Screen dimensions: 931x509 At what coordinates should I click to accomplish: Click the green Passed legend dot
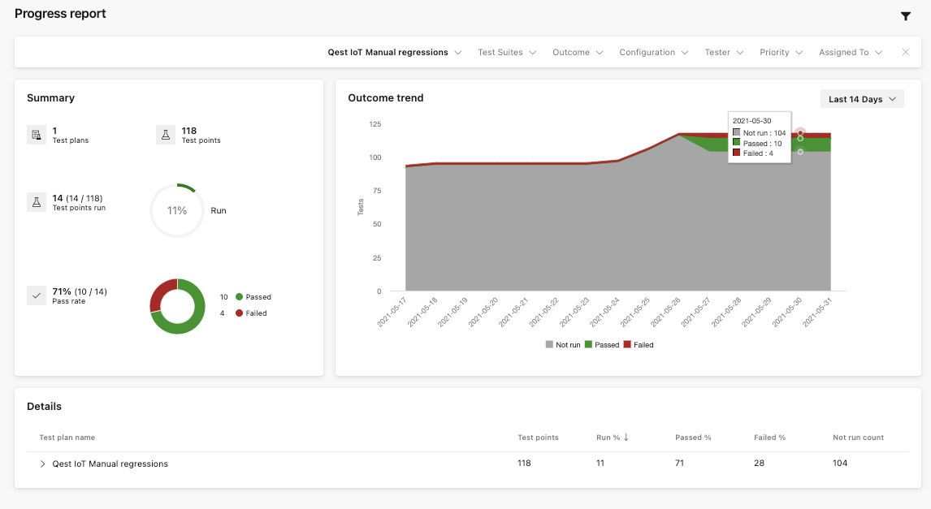240,296
